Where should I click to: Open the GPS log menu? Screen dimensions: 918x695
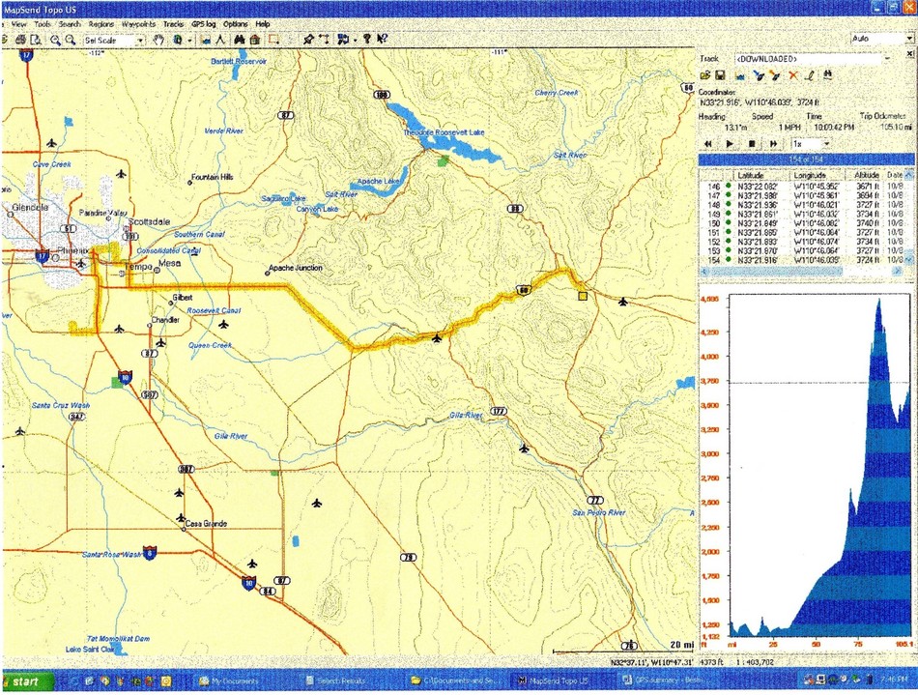point(203,24)
